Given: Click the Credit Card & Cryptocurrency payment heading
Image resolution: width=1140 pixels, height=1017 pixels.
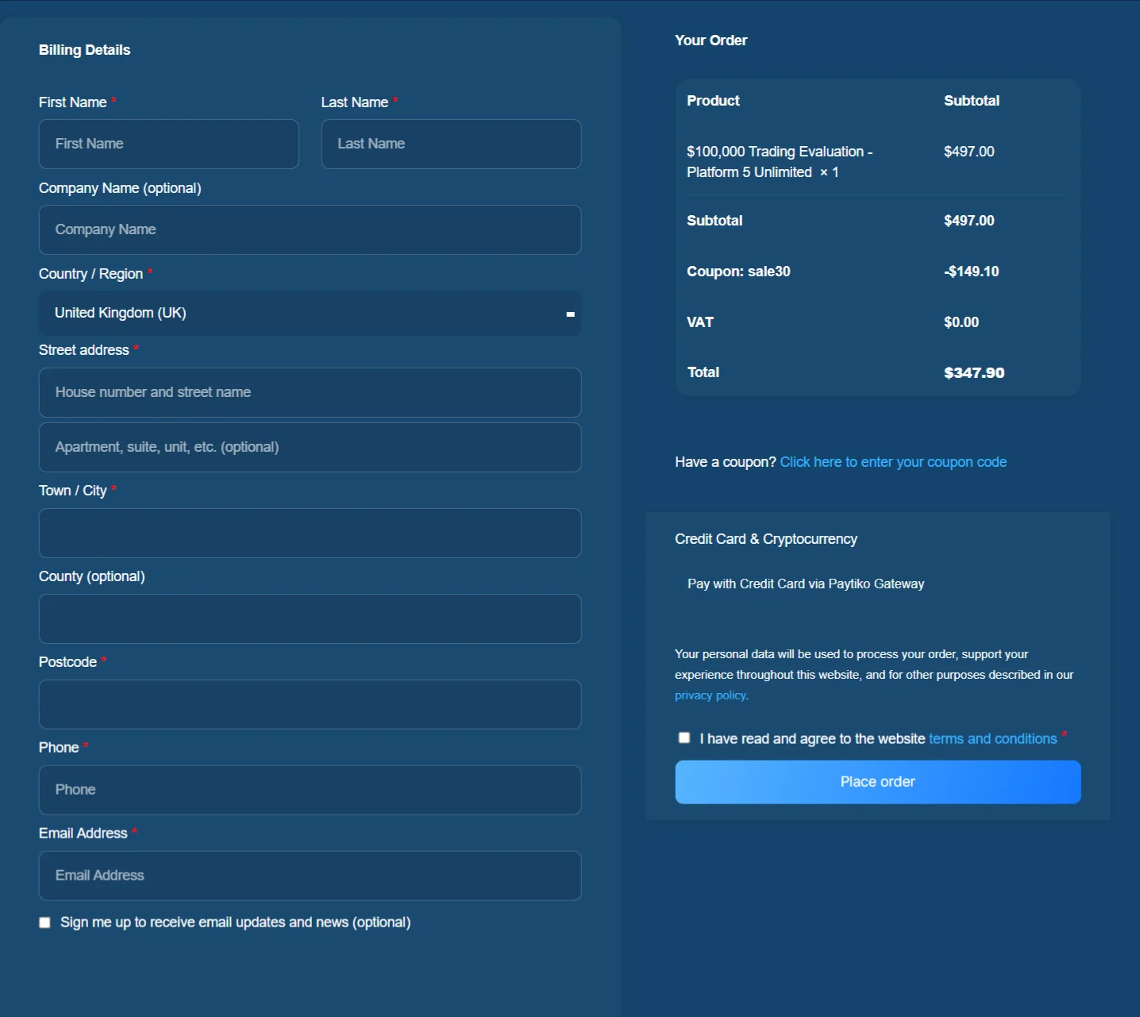Looking at the screenshot, I should 765,539.
